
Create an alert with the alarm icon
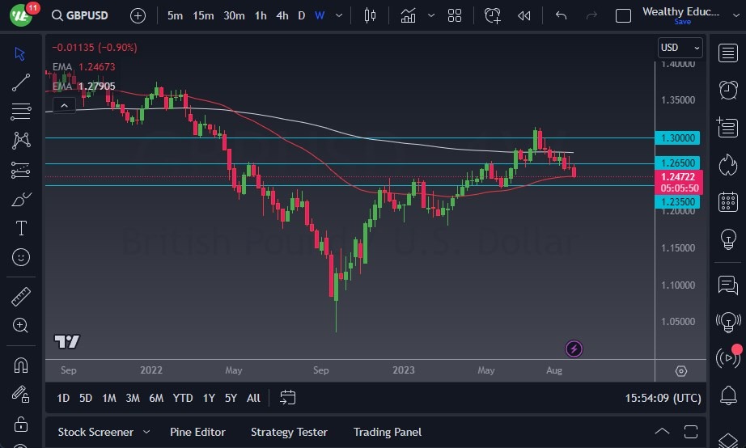(493, 15)
